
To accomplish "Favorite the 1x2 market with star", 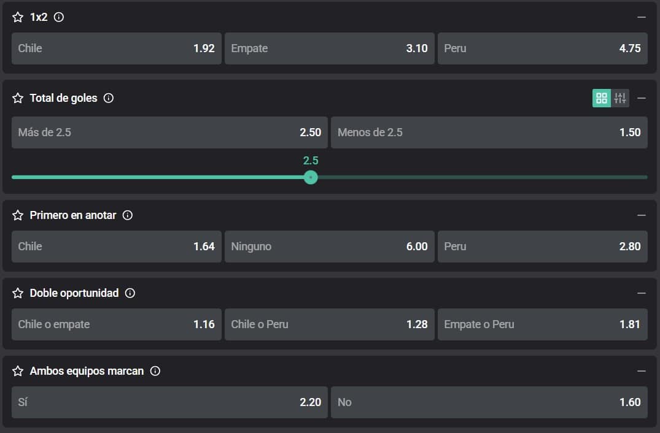I will (18, 17).
